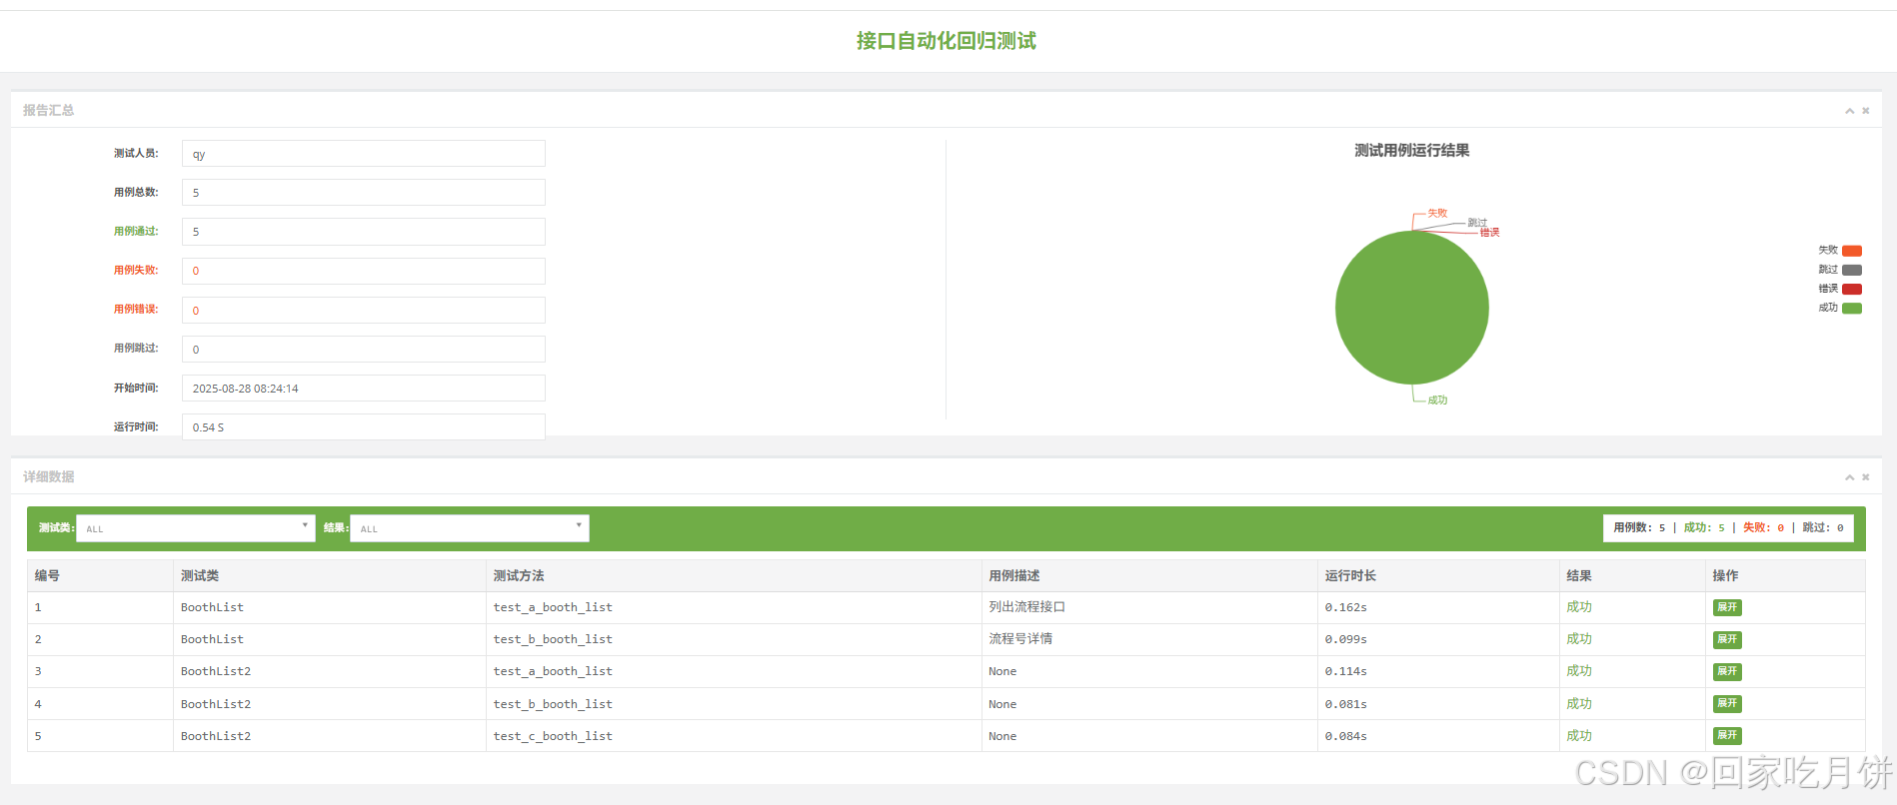1897x805 pixels.
Task: Click the 测试类 column header
Action: (330, 576)
